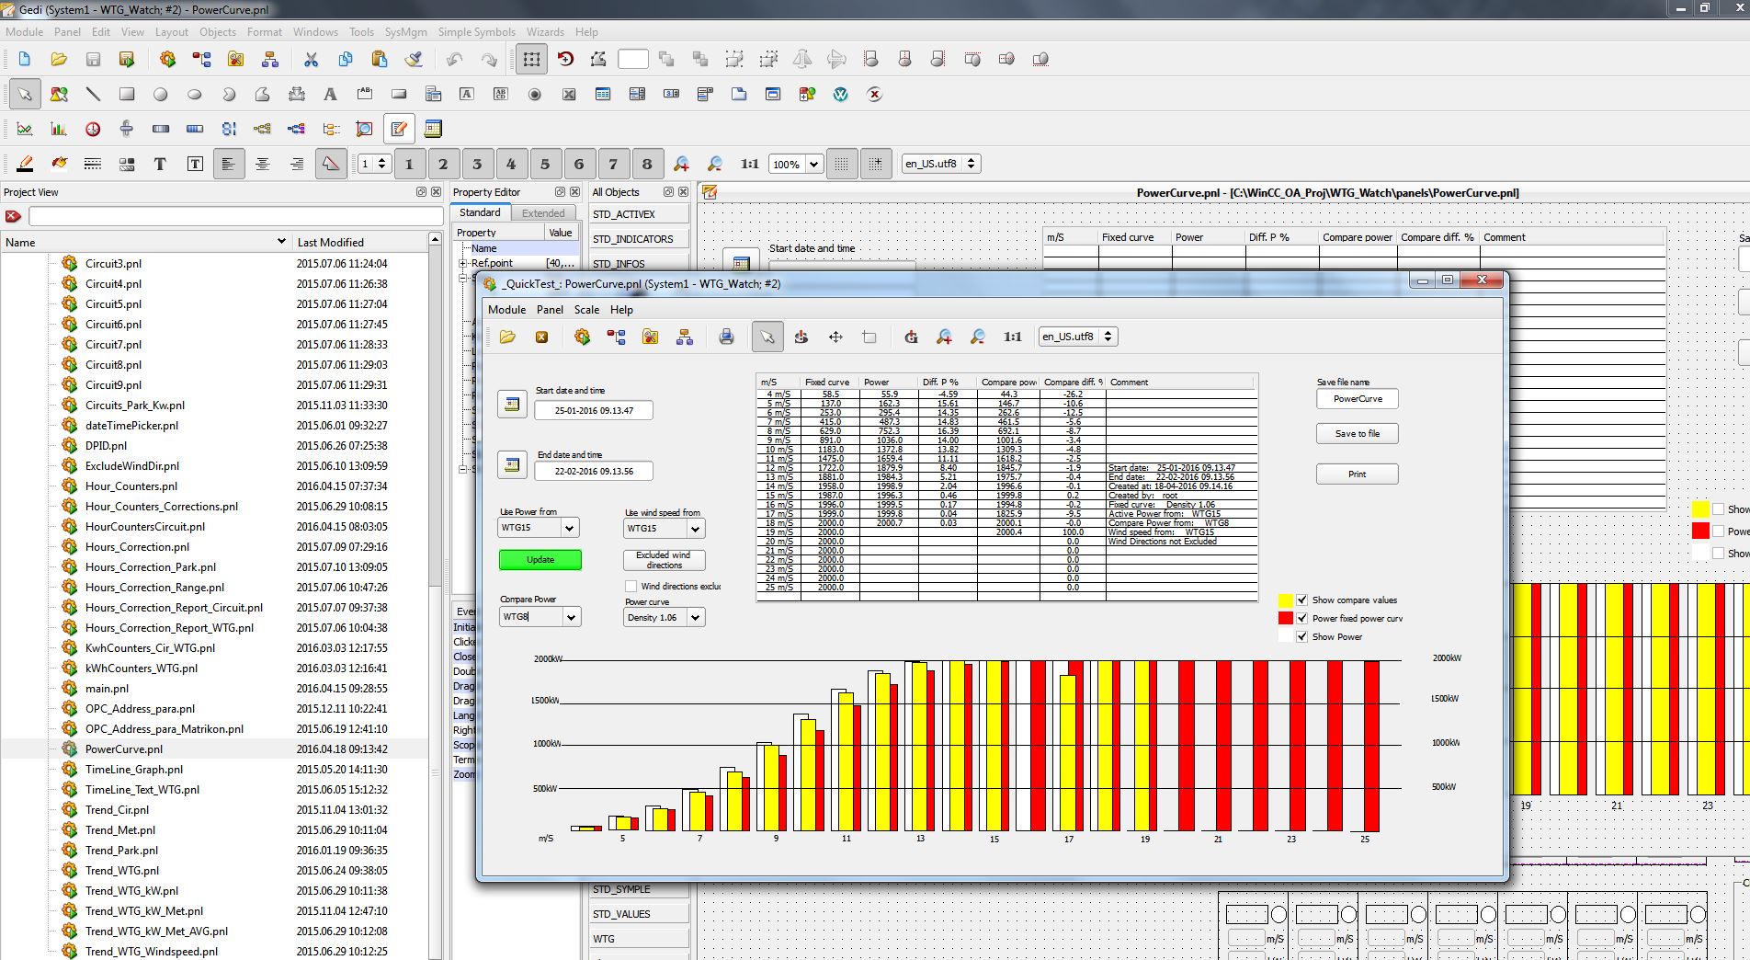Select the Clock object tool

(93, 129)
